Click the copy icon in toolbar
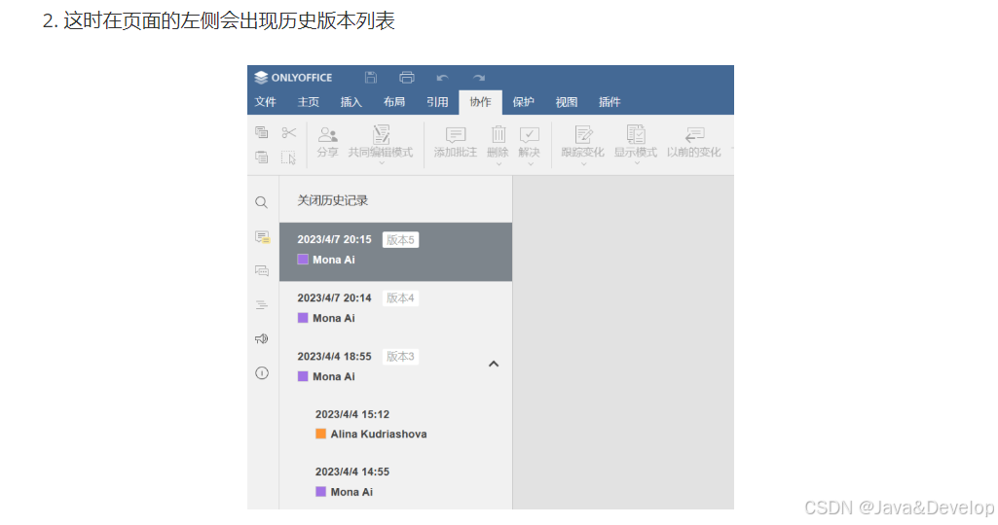The height and width of the screenshot is (525, 998). click(x=262, y=132)
